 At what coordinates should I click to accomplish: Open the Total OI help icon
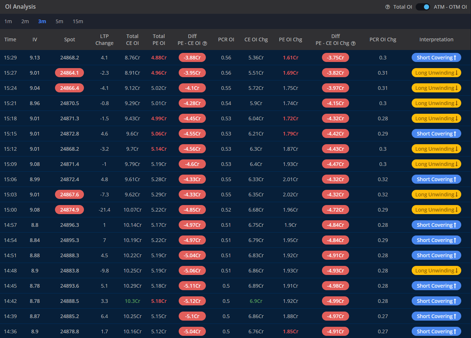coord(387,7)
